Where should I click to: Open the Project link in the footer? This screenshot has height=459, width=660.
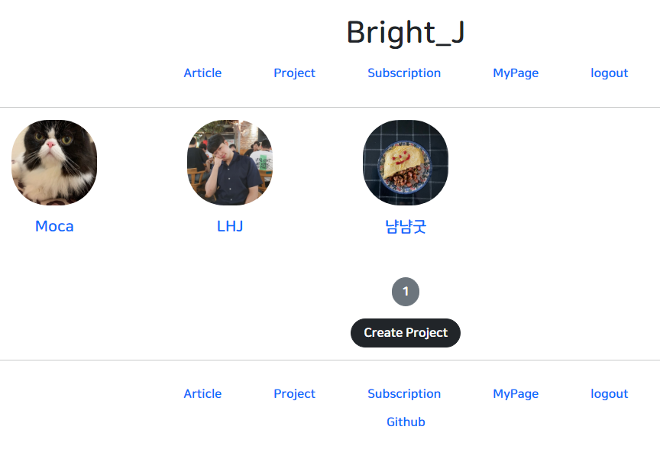[294, 393]
